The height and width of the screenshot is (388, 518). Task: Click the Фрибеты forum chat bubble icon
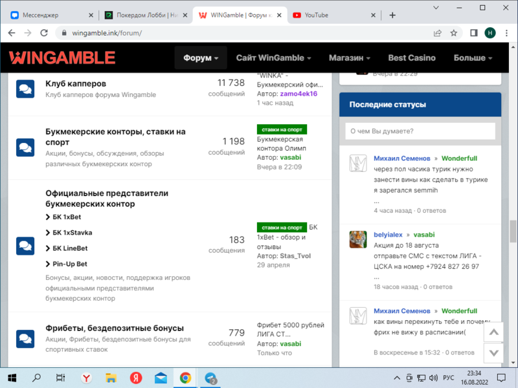pos(25,338)
